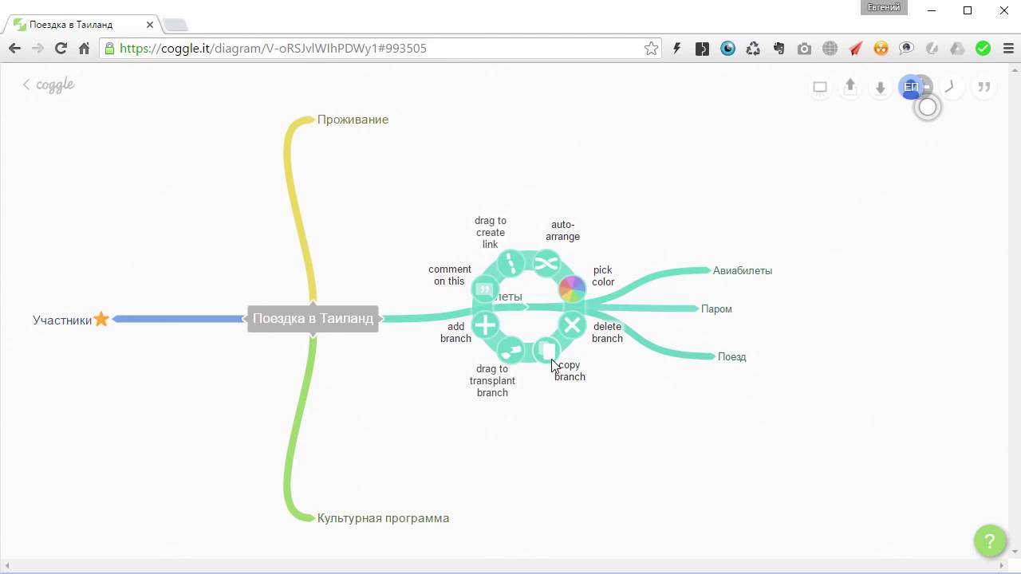The width and height of the screenshot is (1021, 574).
Task: Click the green secure lock icon in address bar
Action: 110,49
